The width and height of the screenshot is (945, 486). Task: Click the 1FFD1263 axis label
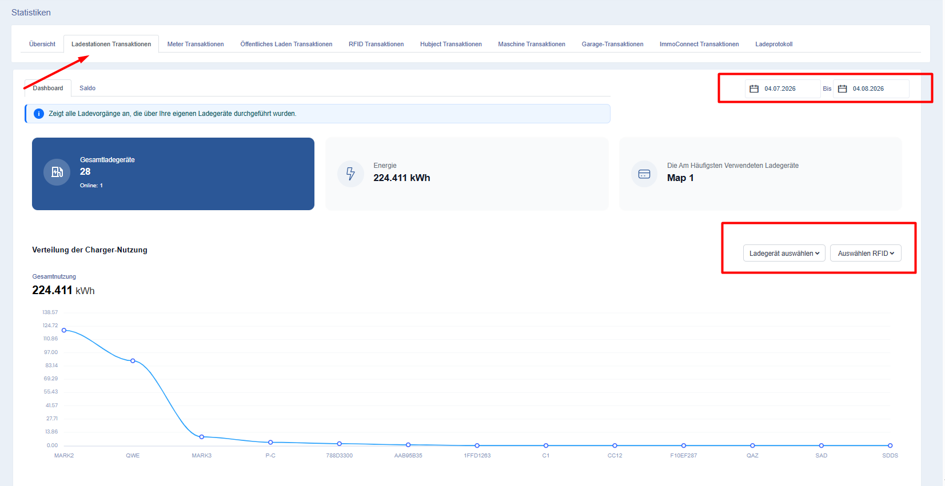click(x=477, y=456)
